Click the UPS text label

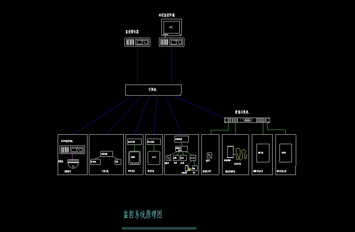(x=154, y=157)
